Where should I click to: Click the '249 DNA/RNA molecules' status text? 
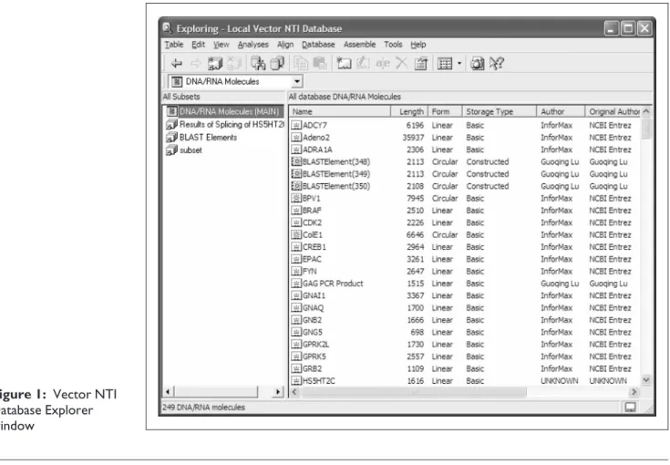(204, 408)
